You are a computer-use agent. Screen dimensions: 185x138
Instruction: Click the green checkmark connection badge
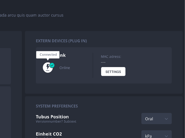point(52,65)
